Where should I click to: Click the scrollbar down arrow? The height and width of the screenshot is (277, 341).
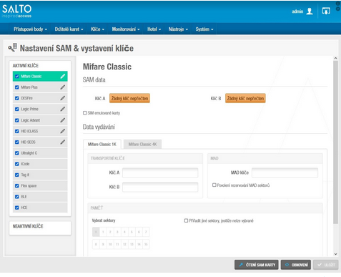click(335, 254)
